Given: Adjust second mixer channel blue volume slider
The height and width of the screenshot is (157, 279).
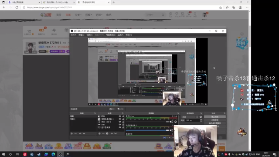Looking at the screenshot, I should 147,130.
